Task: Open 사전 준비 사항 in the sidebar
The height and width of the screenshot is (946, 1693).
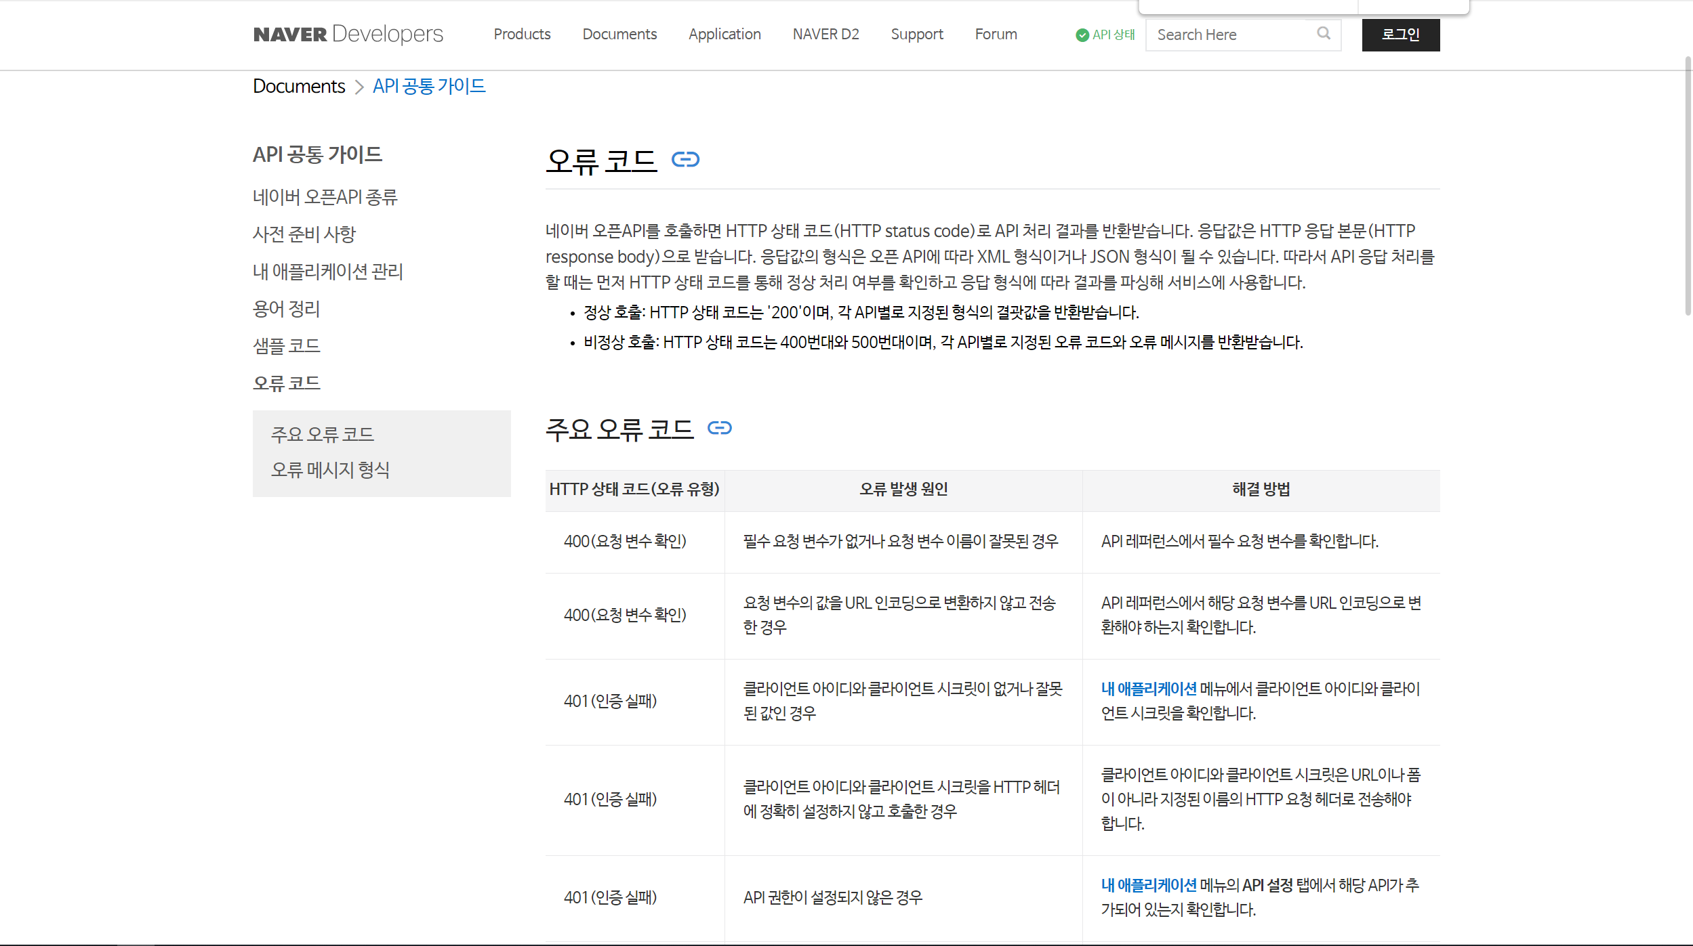Action: [x=304, y=234]
